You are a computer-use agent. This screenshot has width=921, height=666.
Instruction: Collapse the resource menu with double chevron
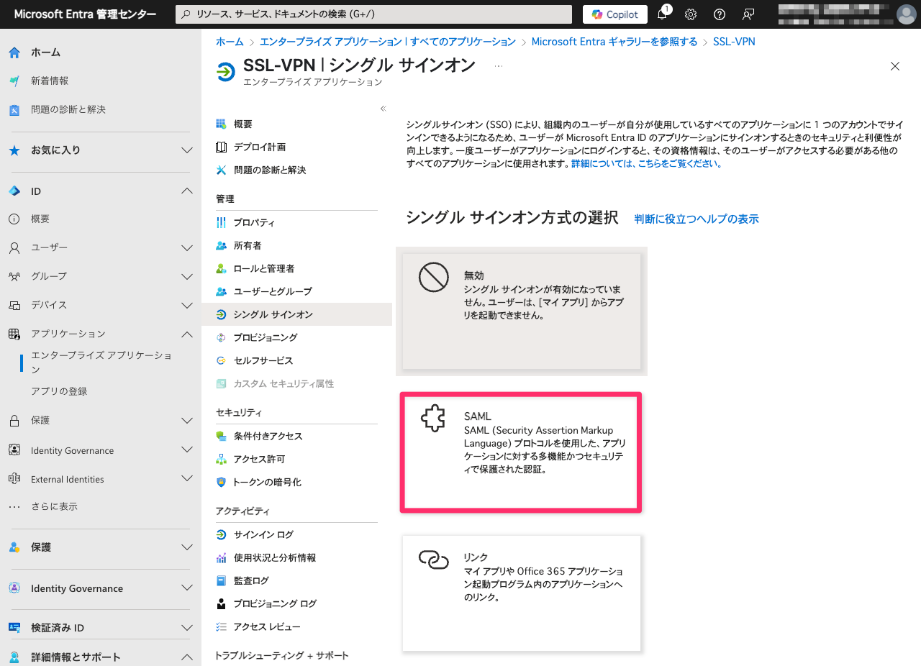coord(384,109)
